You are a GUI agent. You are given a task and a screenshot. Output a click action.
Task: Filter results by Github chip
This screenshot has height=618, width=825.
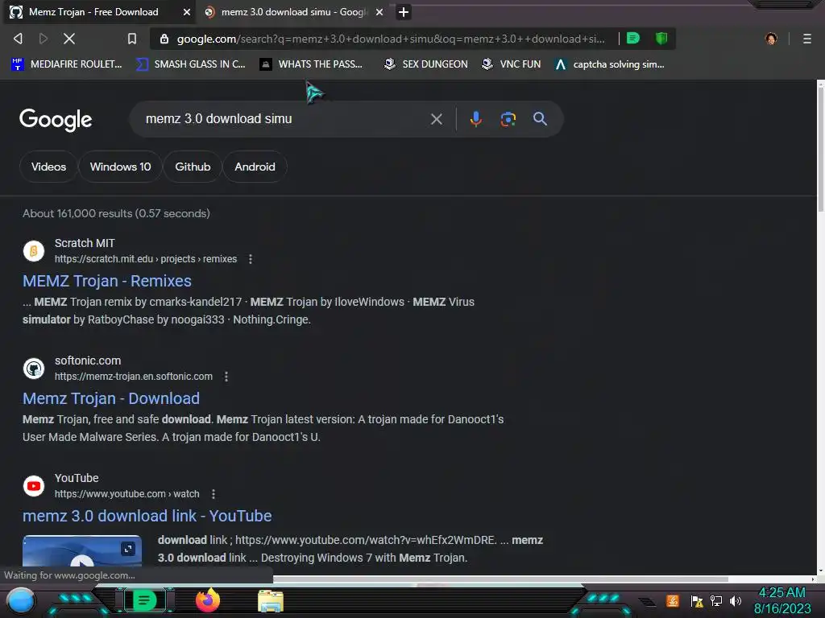[x=193, y=167]
